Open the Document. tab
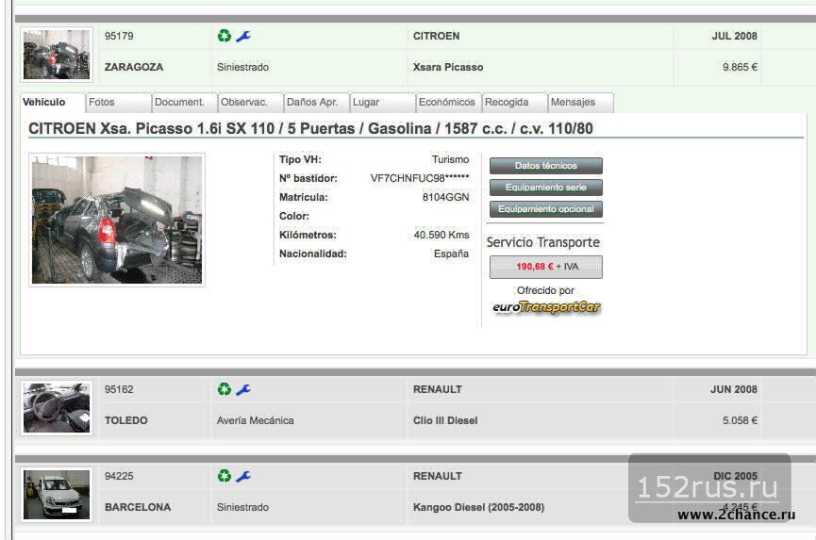816x540 pixels. pos(184,103)
